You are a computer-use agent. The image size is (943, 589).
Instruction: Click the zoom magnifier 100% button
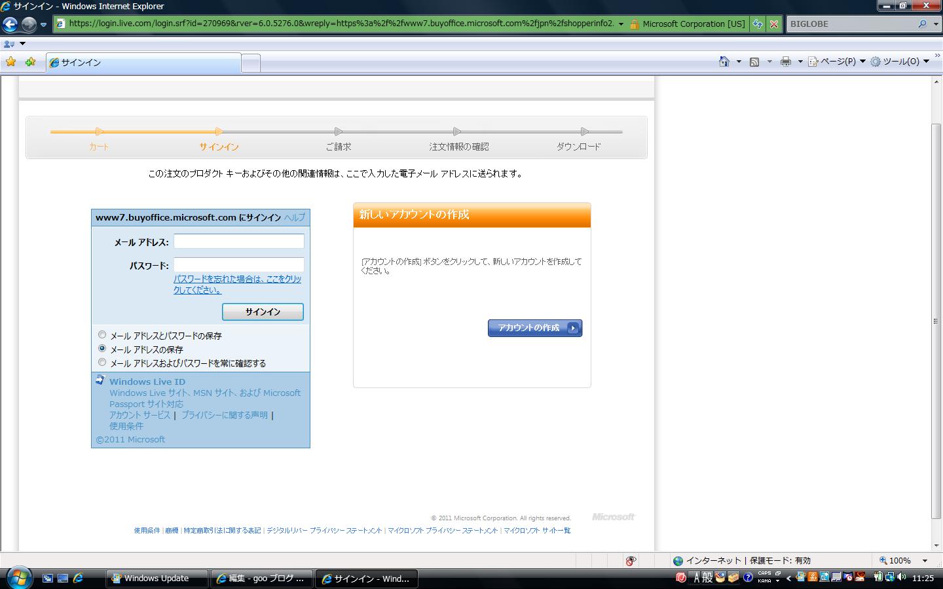pyautogui.click(x=895, y=561)
